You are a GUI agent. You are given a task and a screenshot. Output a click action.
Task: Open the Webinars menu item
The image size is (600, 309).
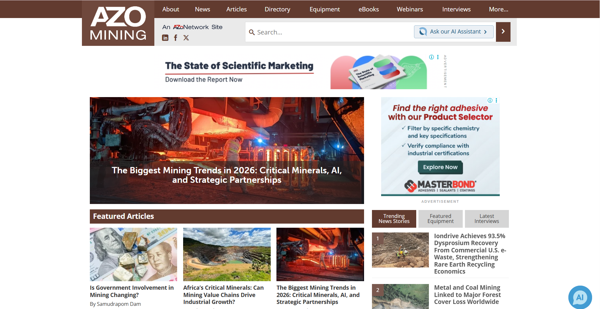point(410,9)
